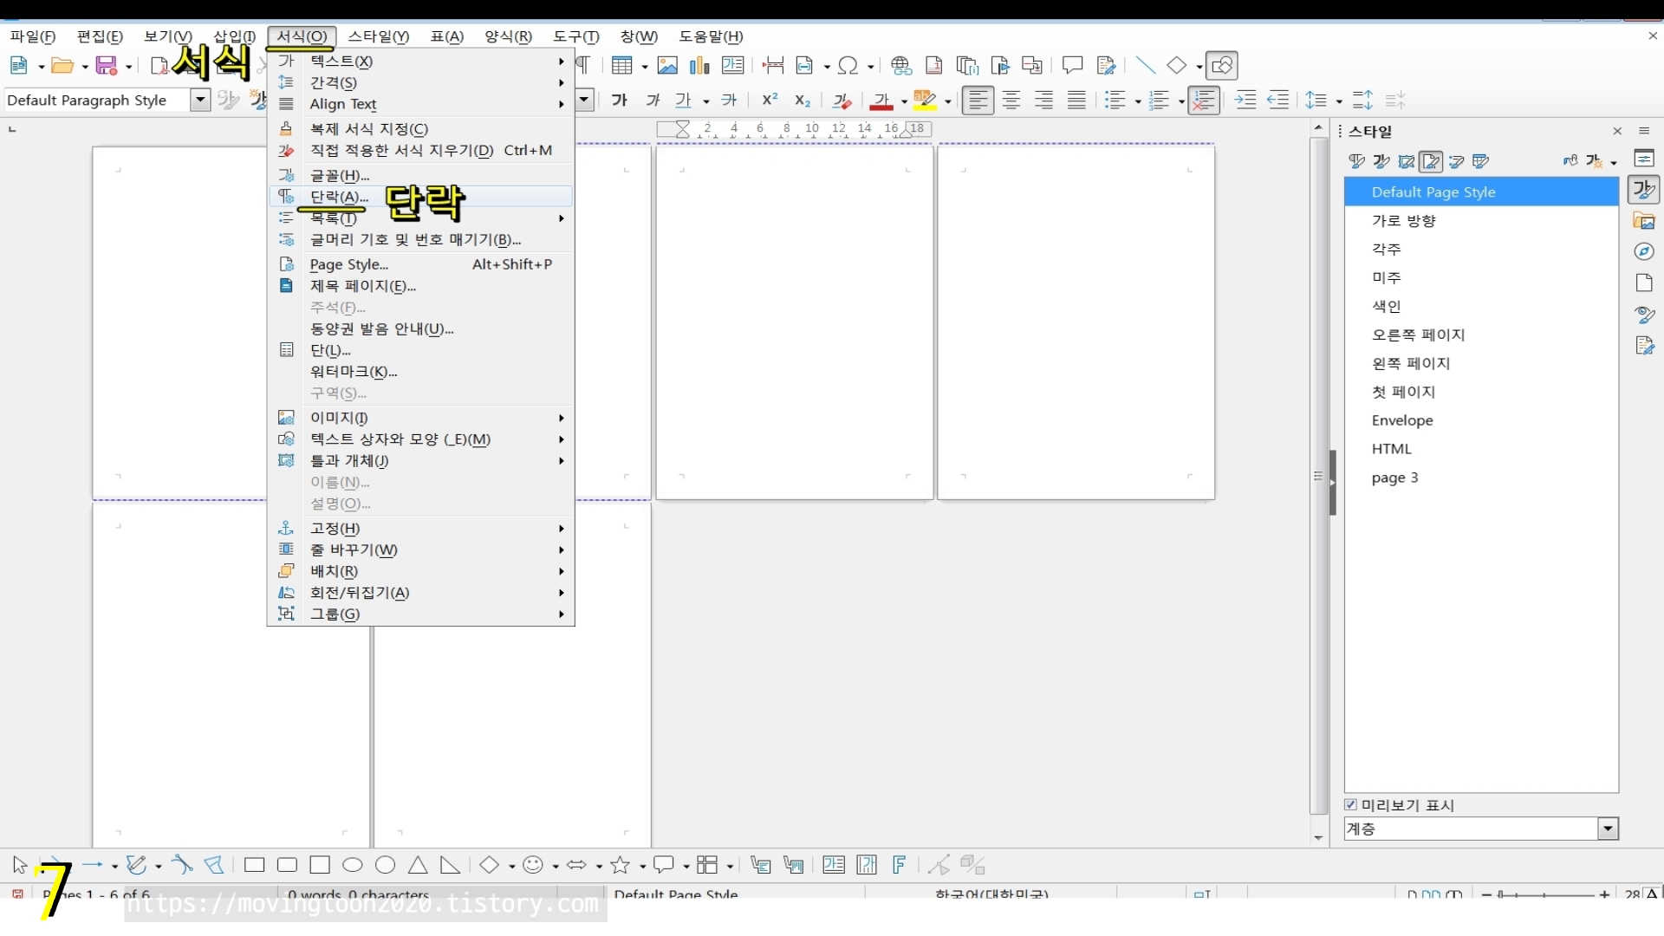Apply the yellow highlighting color swatch
The width and height of the screenshot is (1664, 936).
(925, 101)
